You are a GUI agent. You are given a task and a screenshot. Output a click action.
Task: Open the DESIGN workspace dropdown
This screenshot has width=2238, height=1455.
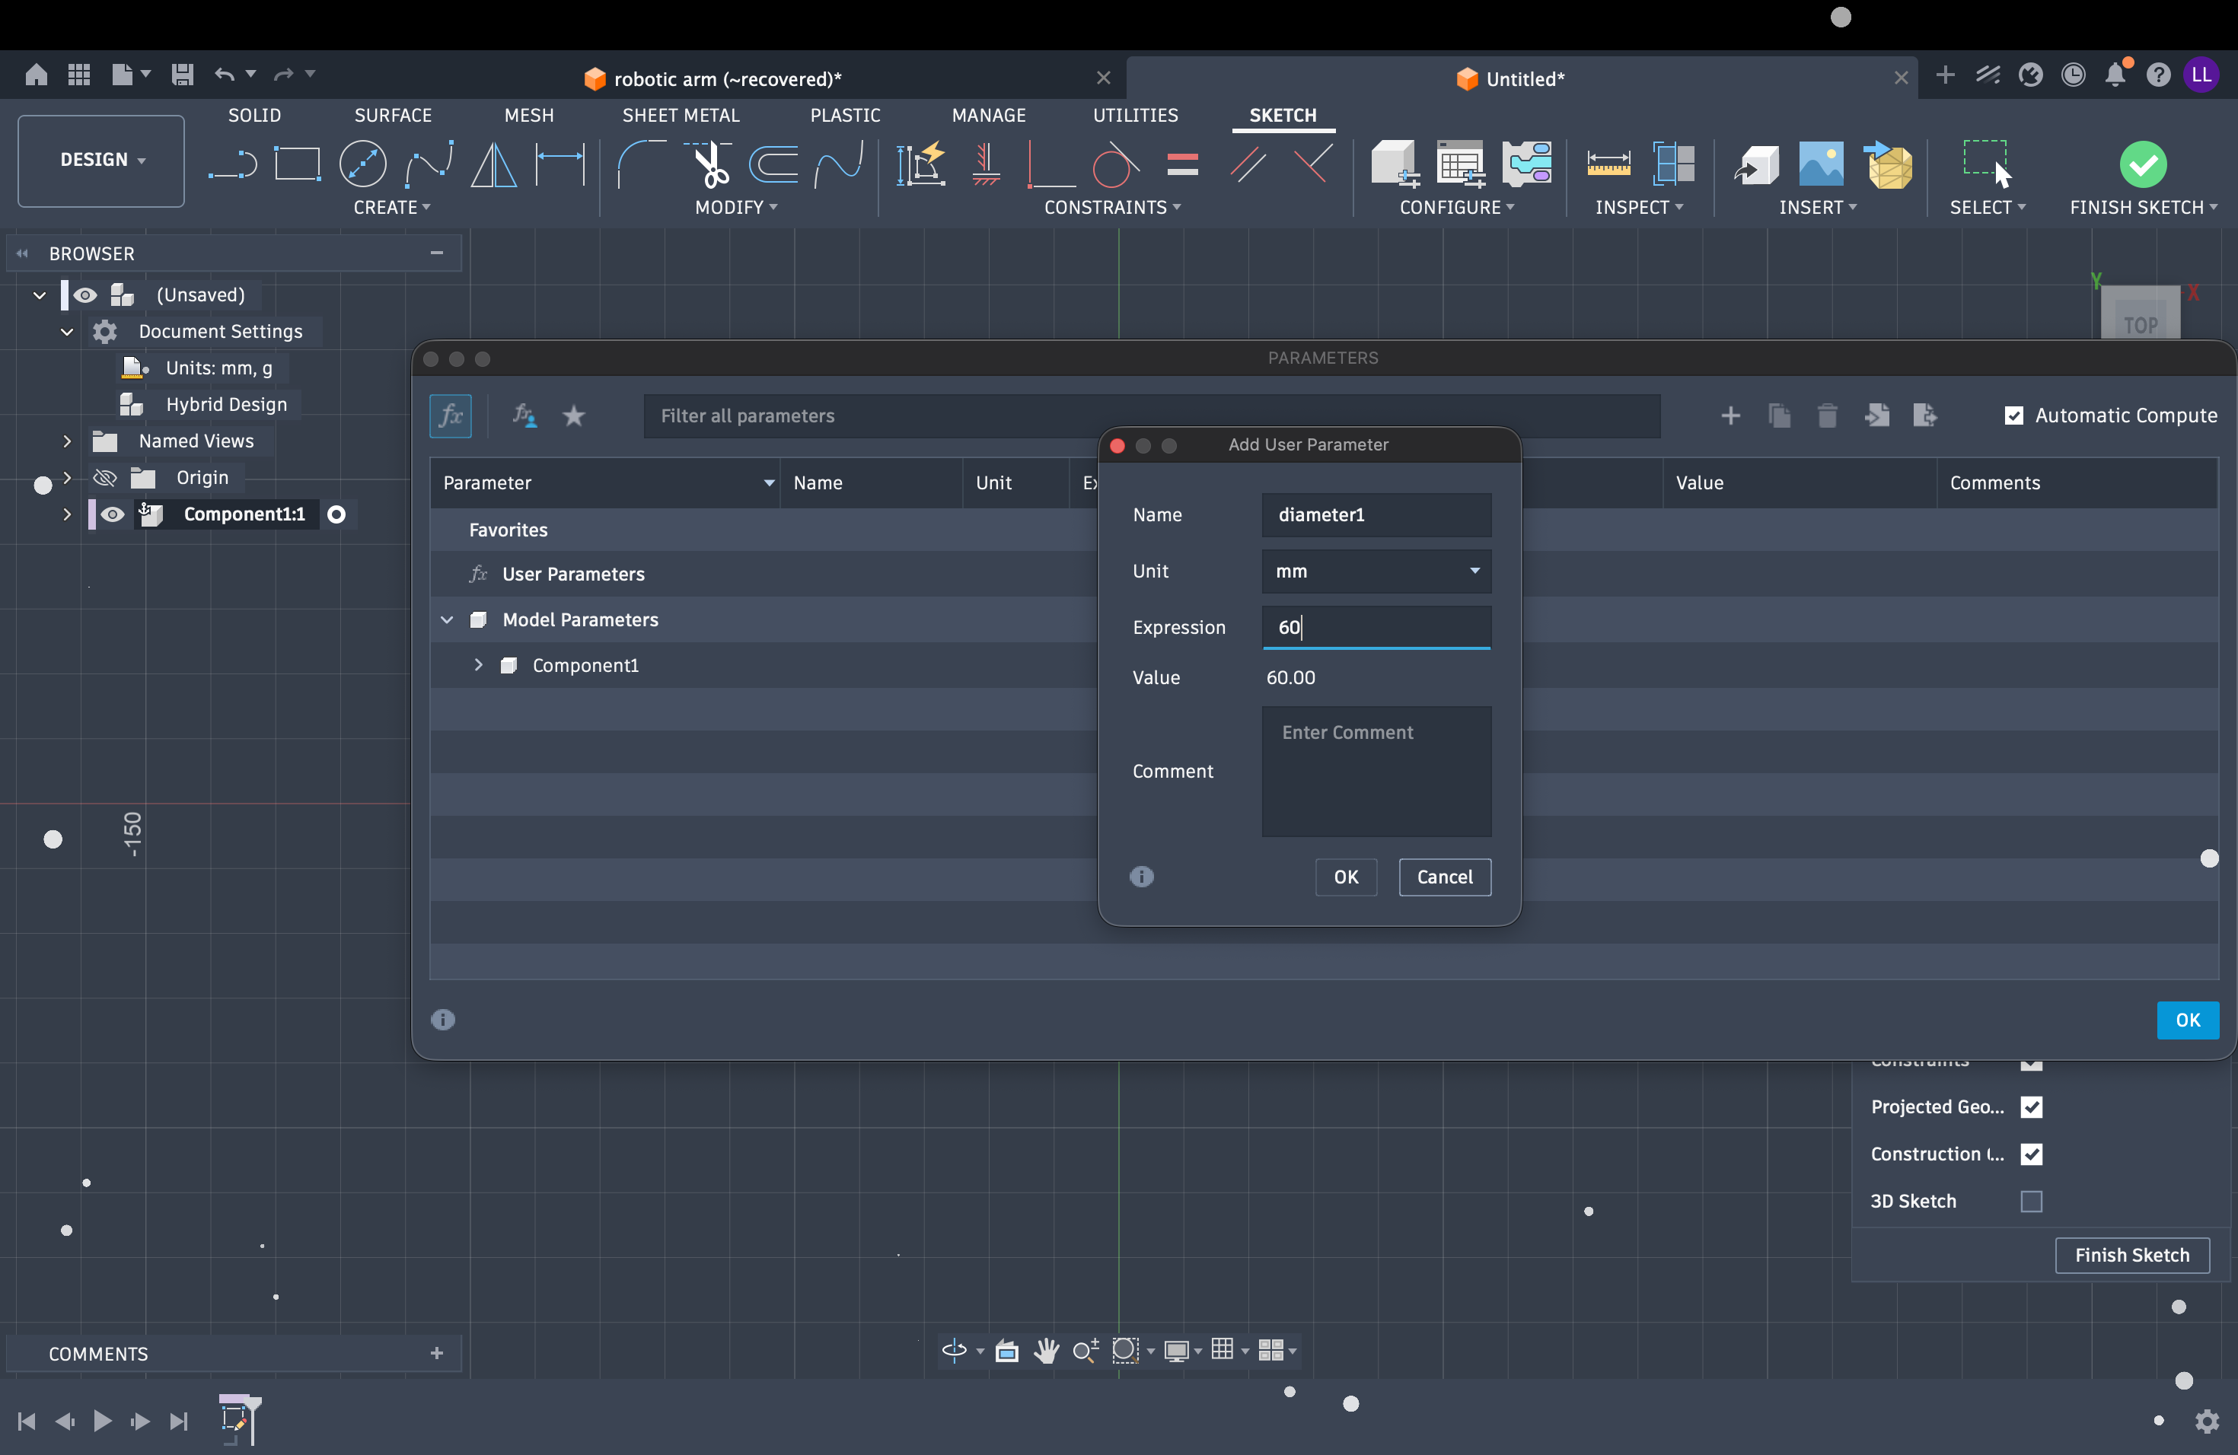point(101,160)
